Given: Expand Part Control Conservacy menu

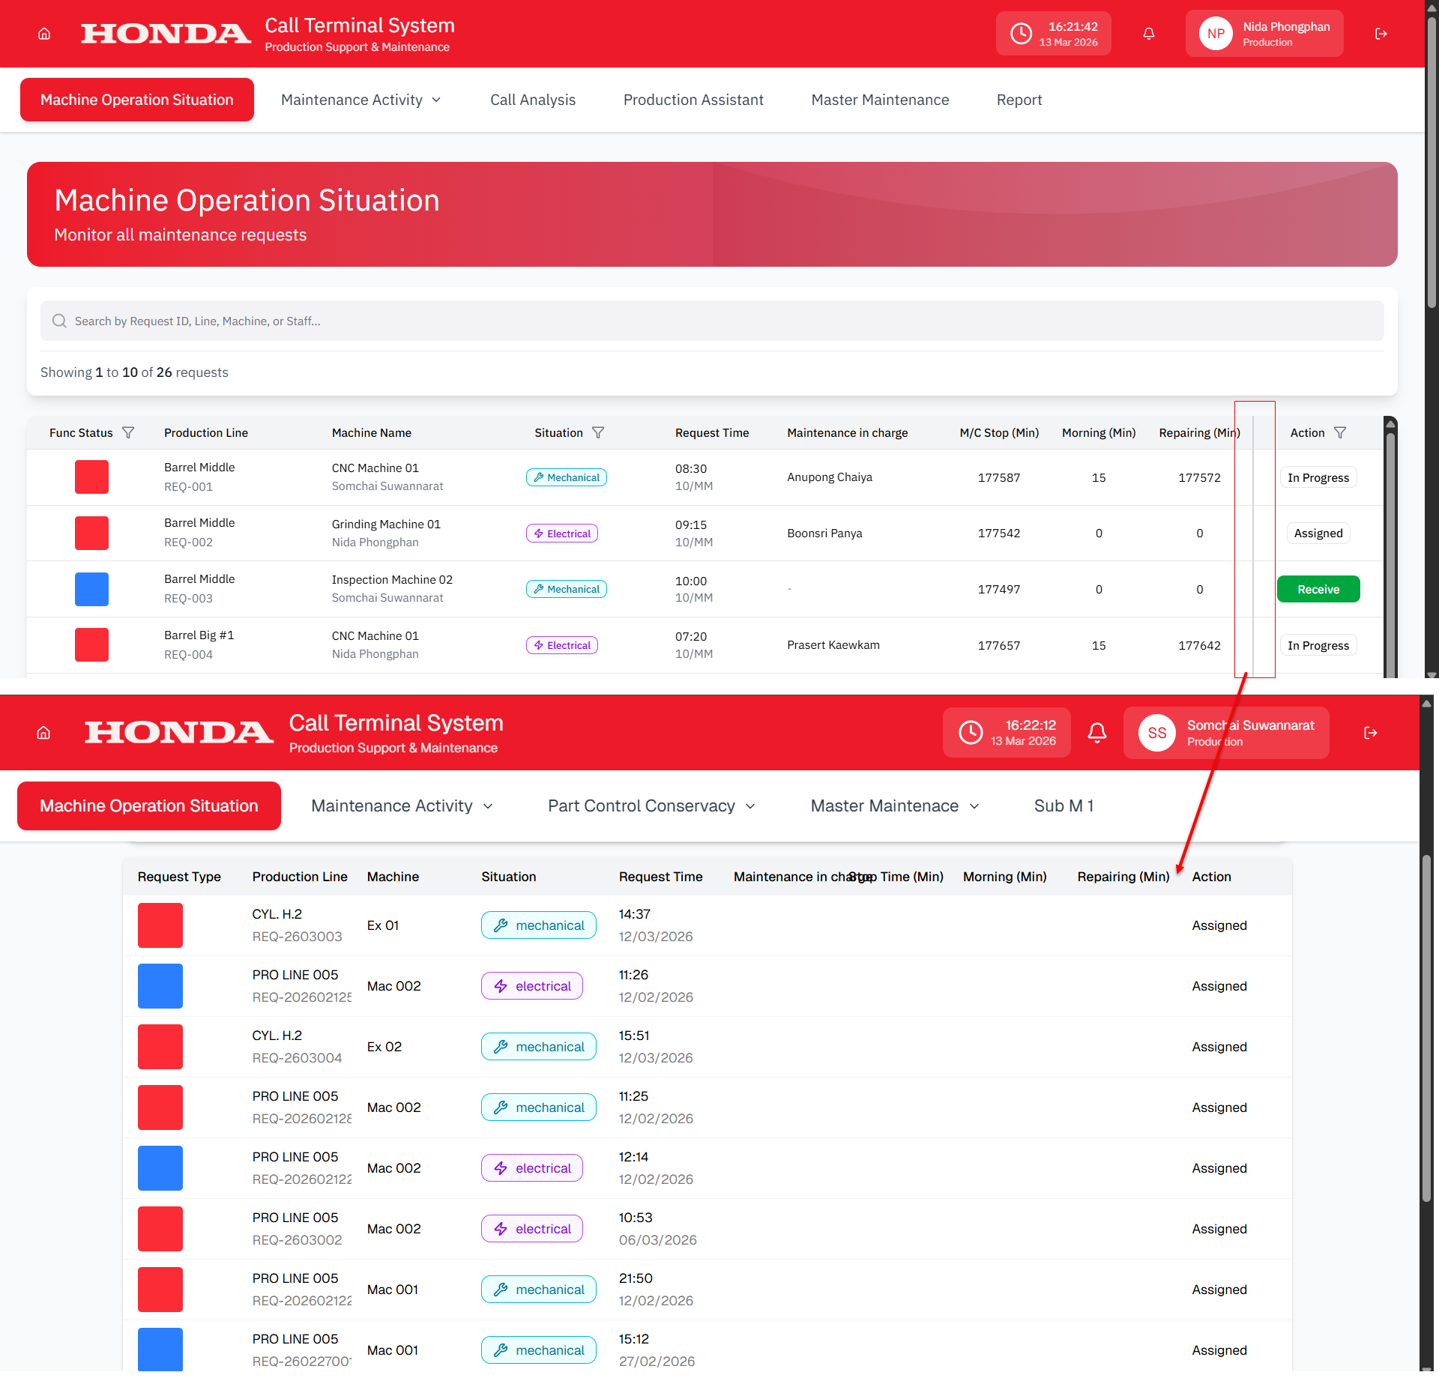Looking at the screenshot, I should click(651, 806).
